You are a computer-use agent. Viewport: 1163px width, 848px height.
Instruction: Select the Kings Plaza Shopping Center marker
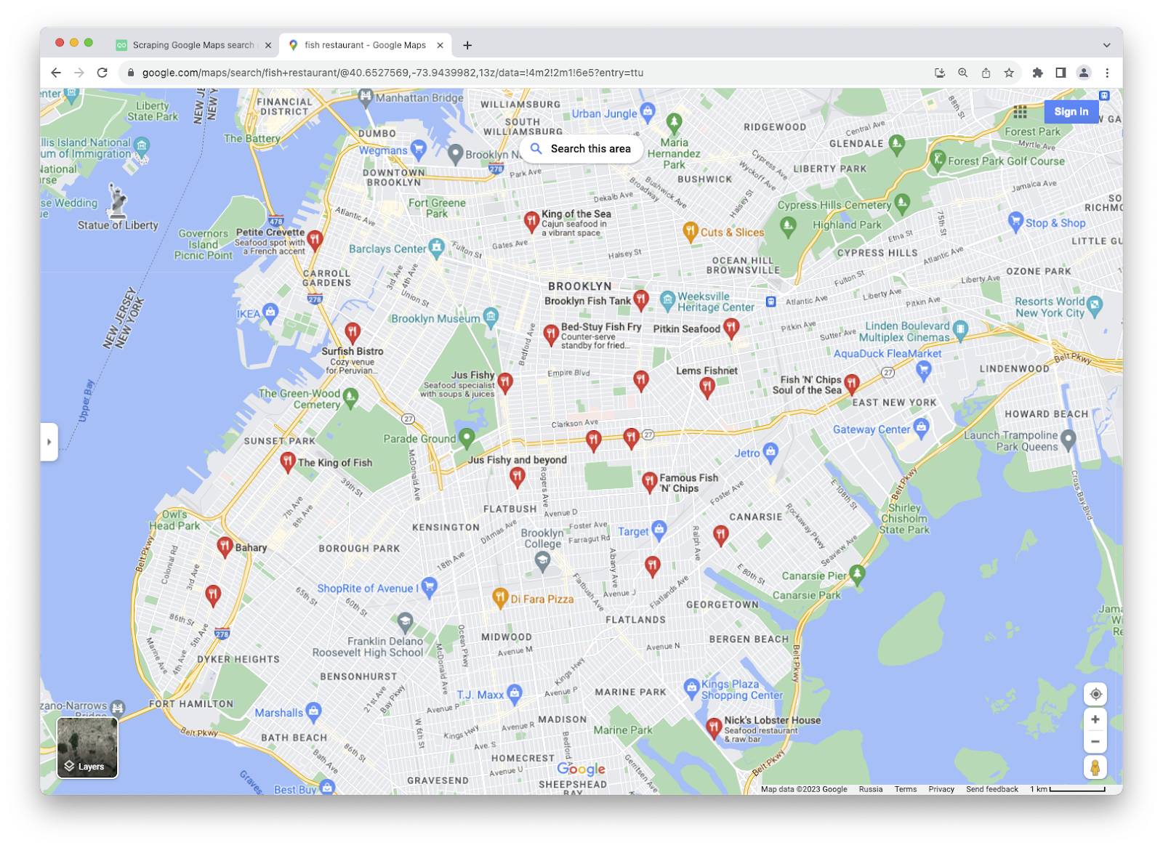(691, 687)
